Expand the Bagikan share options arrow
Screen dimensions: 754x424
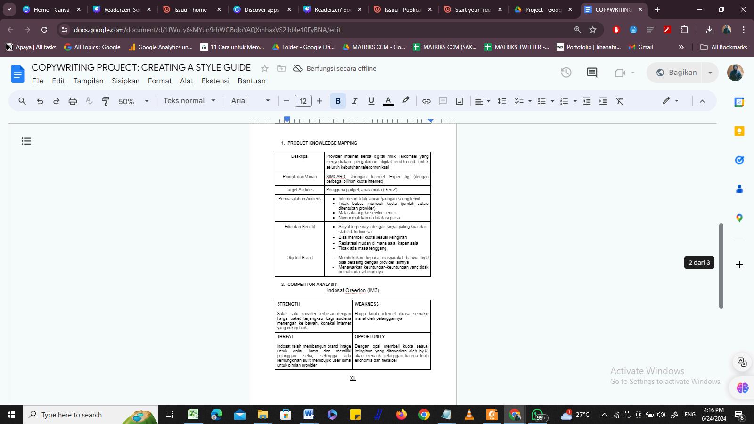[710, 73]
